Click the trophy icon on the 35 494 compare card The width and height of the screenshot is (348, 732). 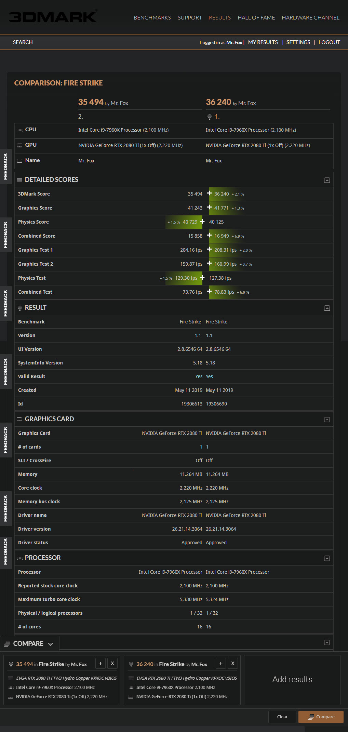click(x=11, y=664)
